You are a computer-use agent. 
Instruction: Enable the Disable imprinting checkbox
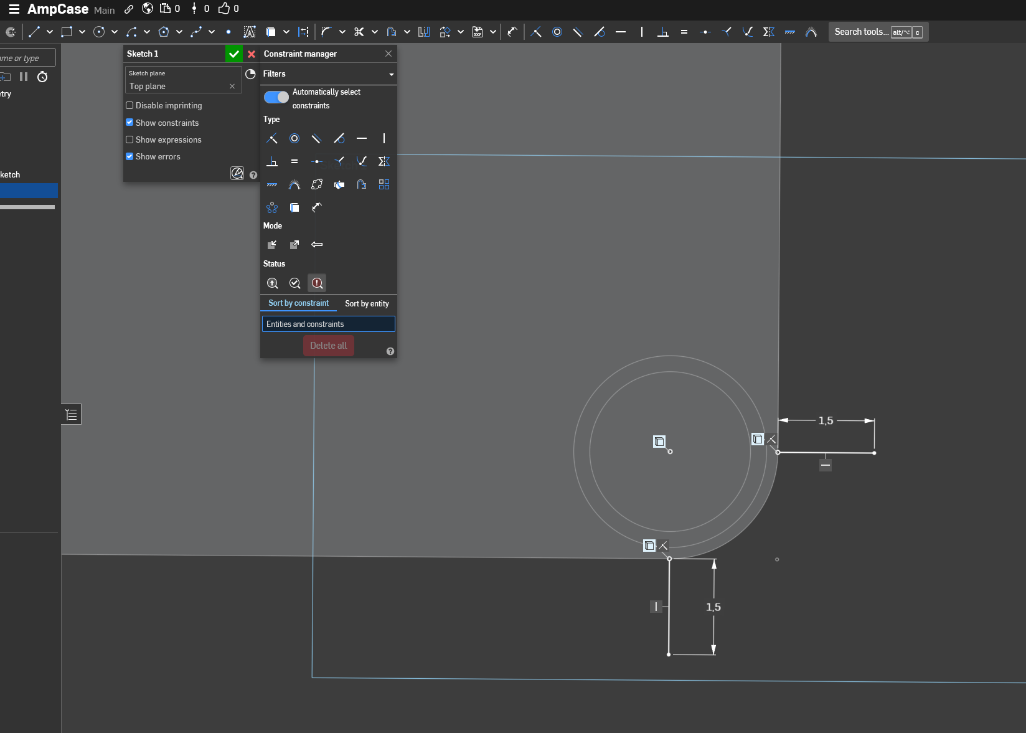tap(129, 106)
